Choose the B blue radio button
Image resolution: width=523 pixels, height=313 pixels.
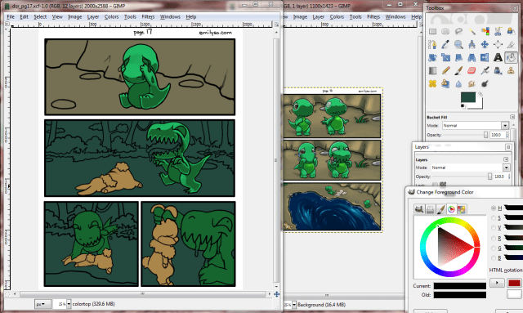494,258
